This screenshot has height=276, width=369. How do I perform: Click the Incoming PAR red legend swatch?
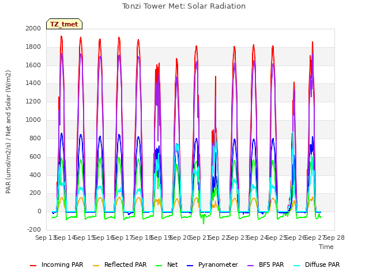[x=33, y=266]
